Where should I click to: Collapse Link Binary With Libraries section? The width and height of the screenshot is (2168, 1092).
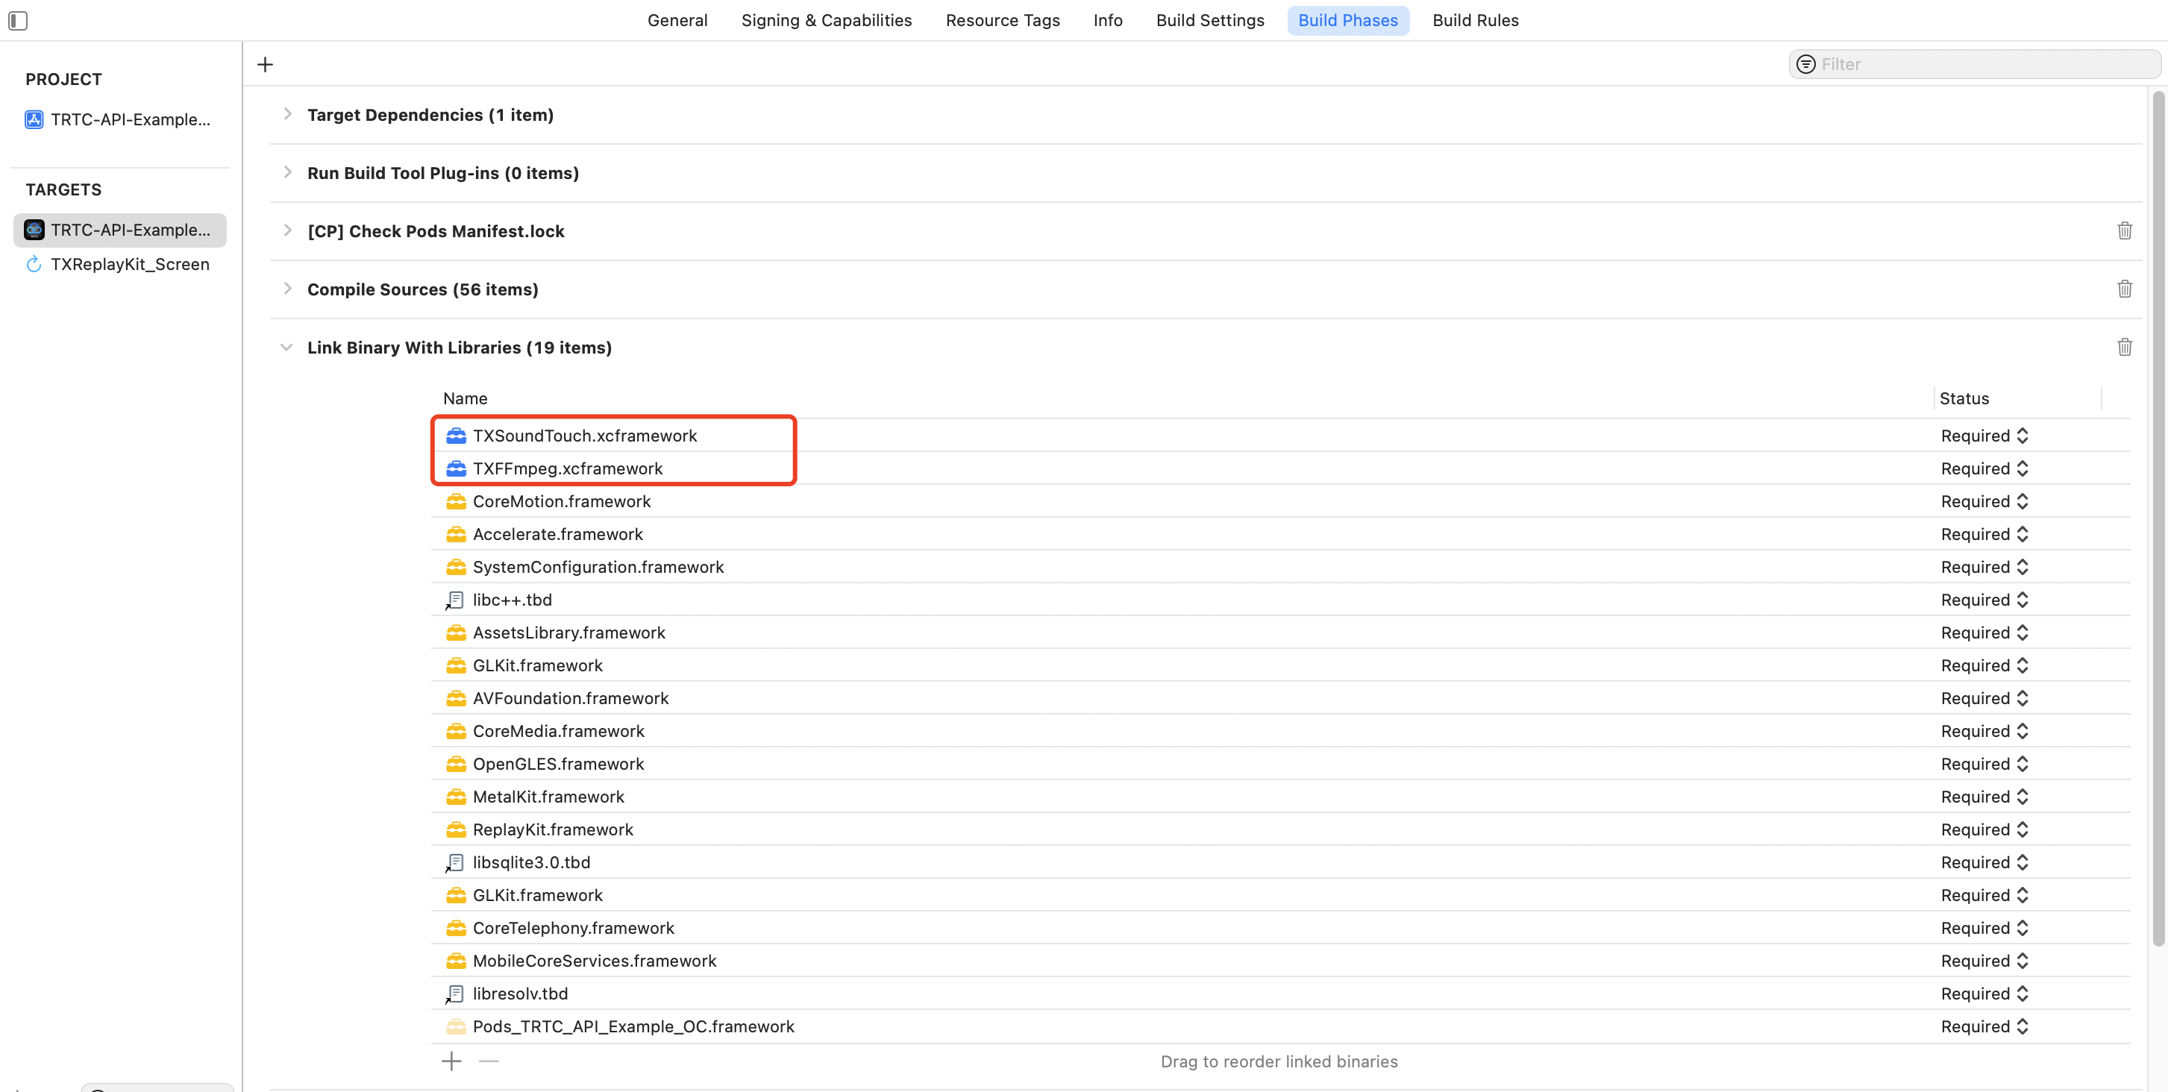pyautogui.click(x=287, y=348)
